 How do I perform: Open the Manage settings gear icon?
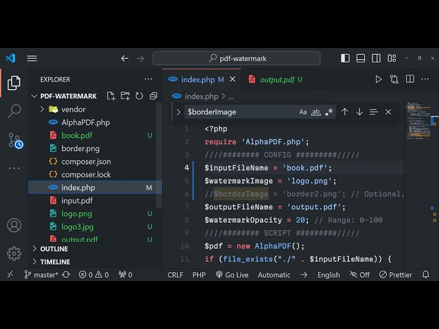point(14,254)
